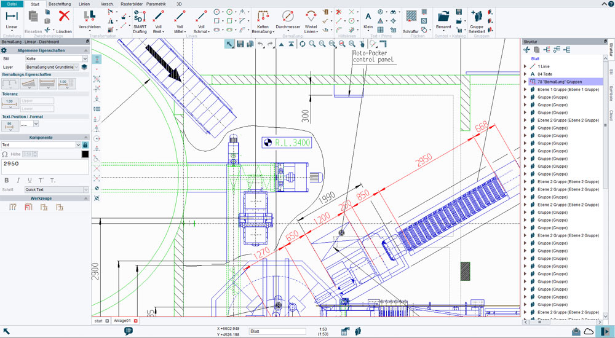Switch to the Beschriftung ribbon tab

click(60, 4)
